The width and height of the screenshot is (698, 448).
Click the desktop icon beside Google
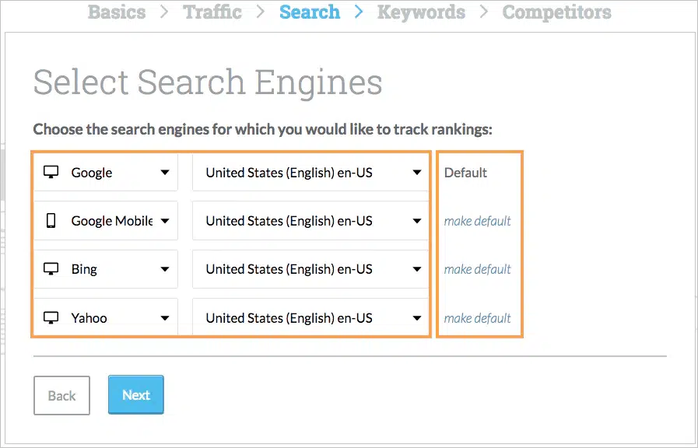[x=51, y=172]
